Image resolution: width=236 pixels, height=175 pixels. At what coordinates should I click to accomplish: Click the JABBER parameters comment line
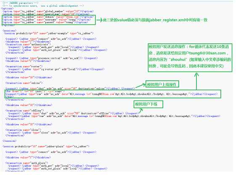pos(20,3)
